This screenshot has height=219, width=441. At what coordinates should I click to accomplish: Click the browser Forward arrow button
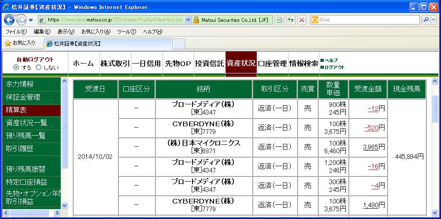click(x=22, y=20)
